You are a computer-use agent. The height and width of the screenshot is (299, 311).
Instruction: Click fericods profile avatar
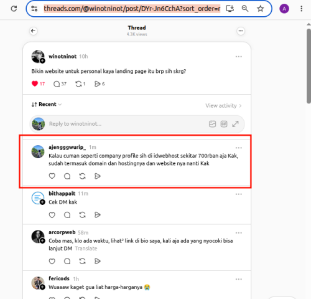pyautogui.click(x=38, y=283)
